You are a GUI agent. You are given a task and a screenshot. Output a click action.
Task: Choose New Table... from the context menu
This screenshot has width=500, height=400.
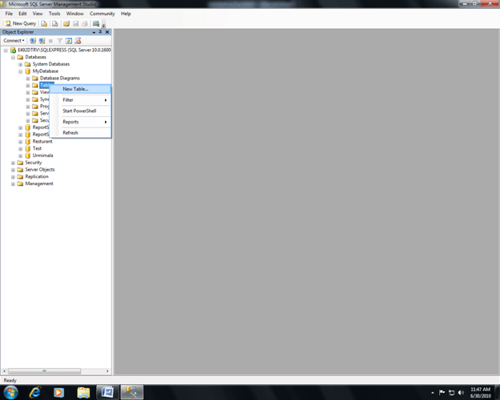pyautogui.click(x=80, y=89)
